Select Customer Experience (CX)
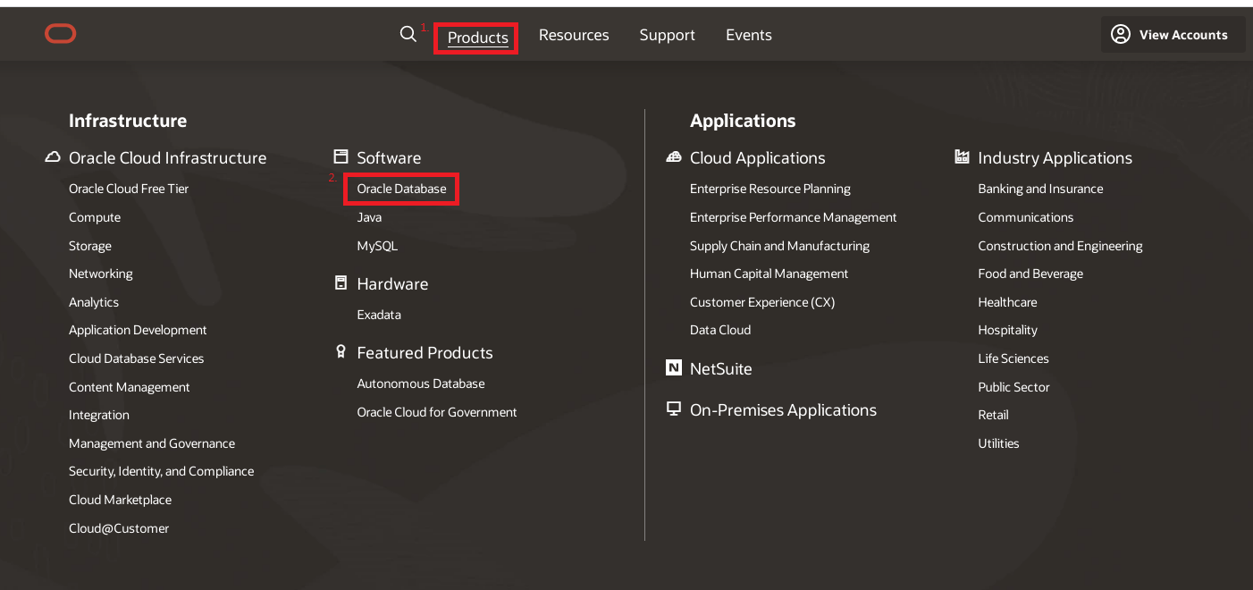This screenshot has width=1253, height=590. [762, 302]
